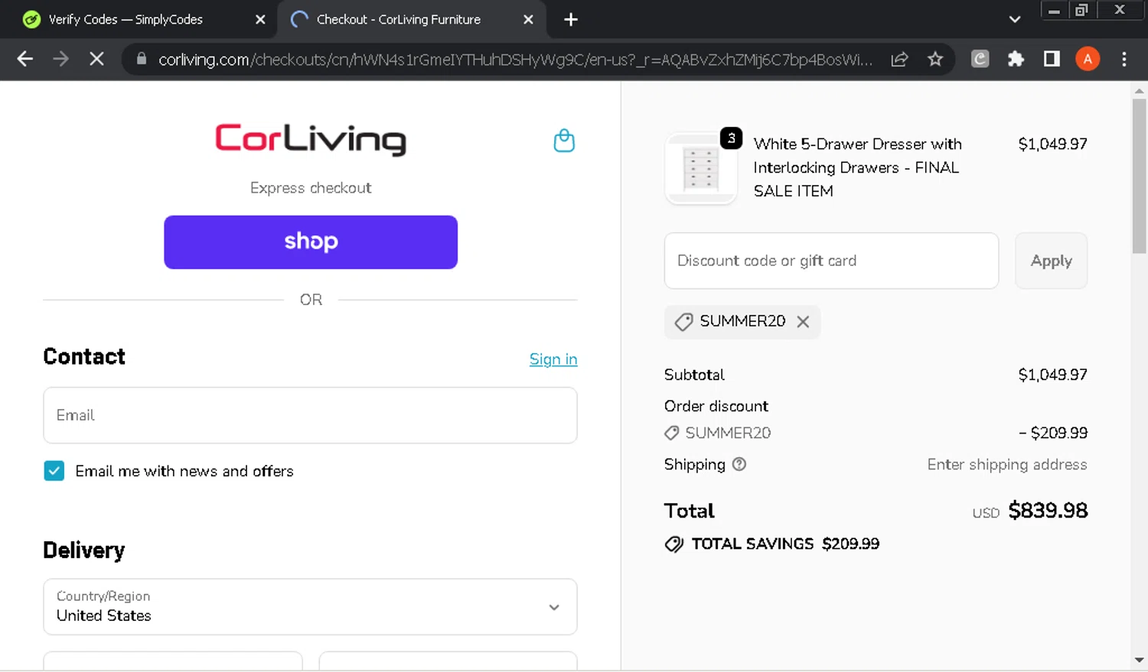
Task: Focus the Discount code or gift card field
Action: pos(831,261)
